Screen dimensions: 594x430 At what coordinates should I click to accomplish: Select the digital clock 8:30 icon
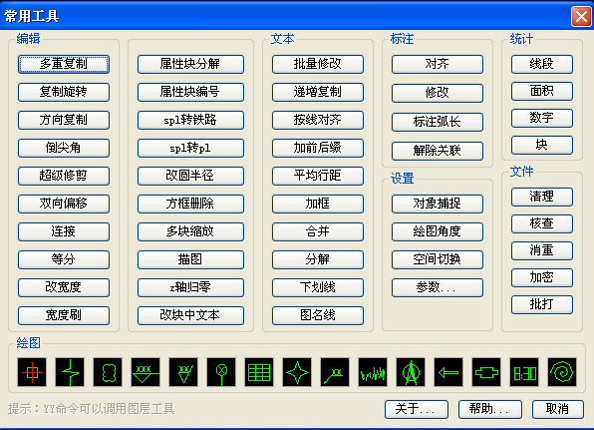(x=524, y=372)
